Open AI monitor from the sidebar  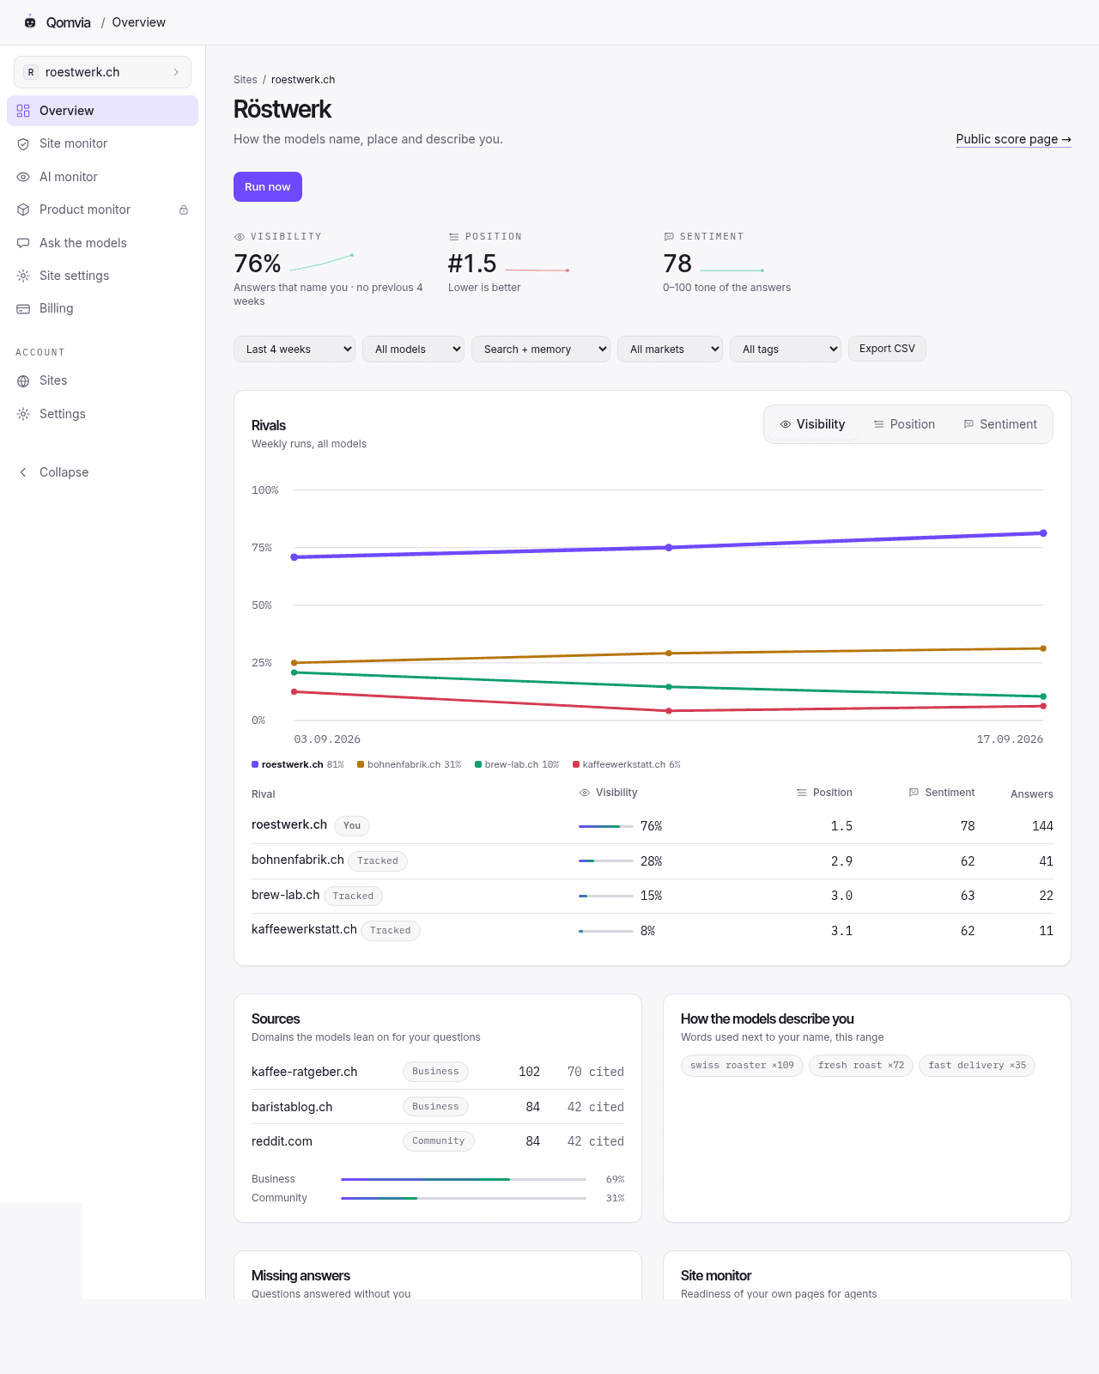pyautogui.click(x=103, y=177)
